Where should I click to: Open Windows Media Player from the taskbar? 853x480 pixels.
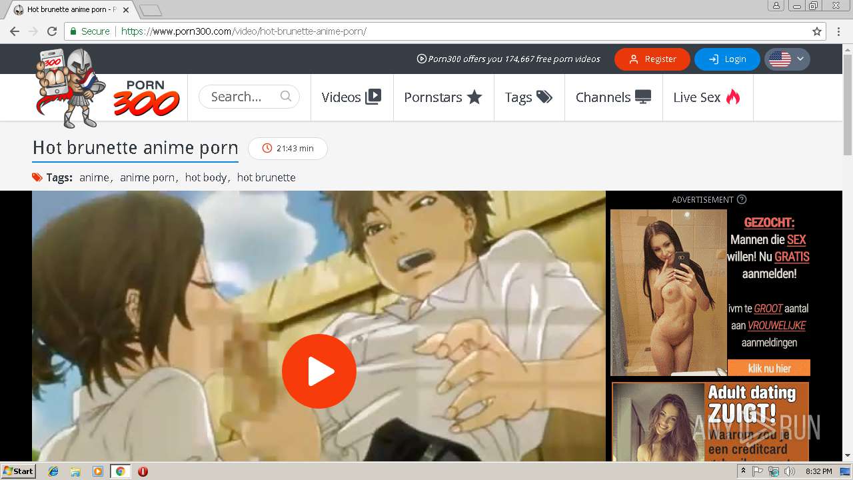point(98,471)
